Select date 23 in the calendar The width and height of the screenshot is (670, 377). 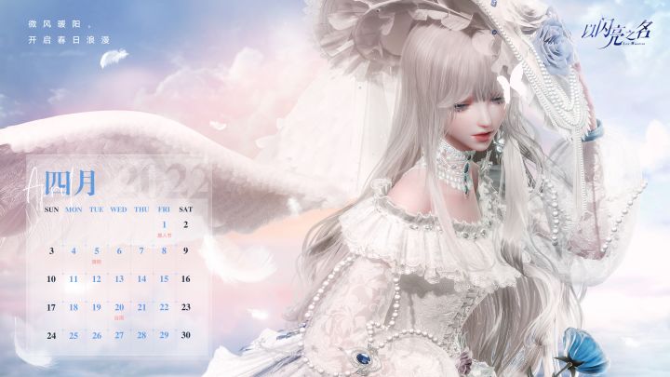point(186,307)
